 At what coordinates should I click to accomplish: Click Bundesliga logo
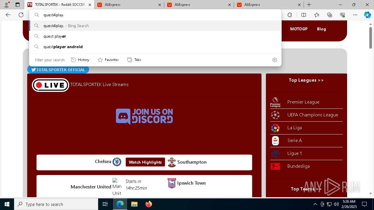click(x=275, y=166)
